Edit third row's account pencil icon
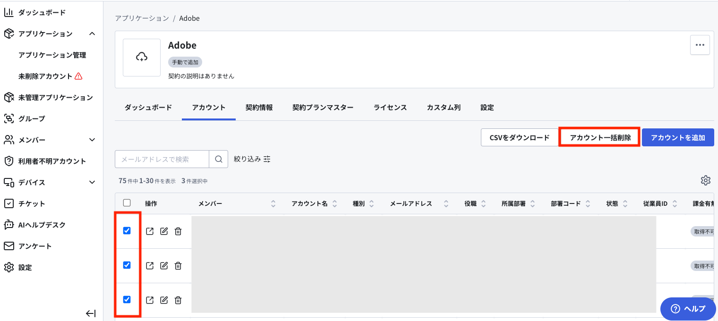 (x=164, y=300)
